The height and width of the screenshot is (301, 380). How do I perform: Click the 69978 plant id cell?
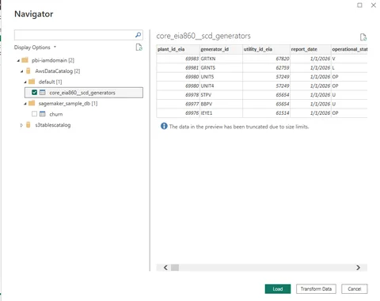(x=178, y=95)
